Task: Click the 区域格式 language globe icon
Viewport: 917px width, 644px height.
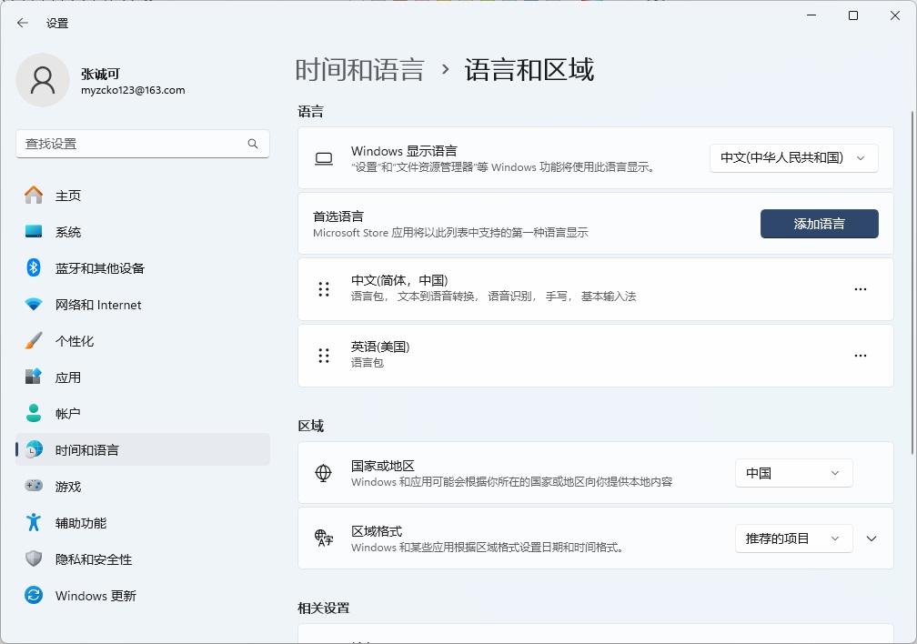Action: (324, 538)
